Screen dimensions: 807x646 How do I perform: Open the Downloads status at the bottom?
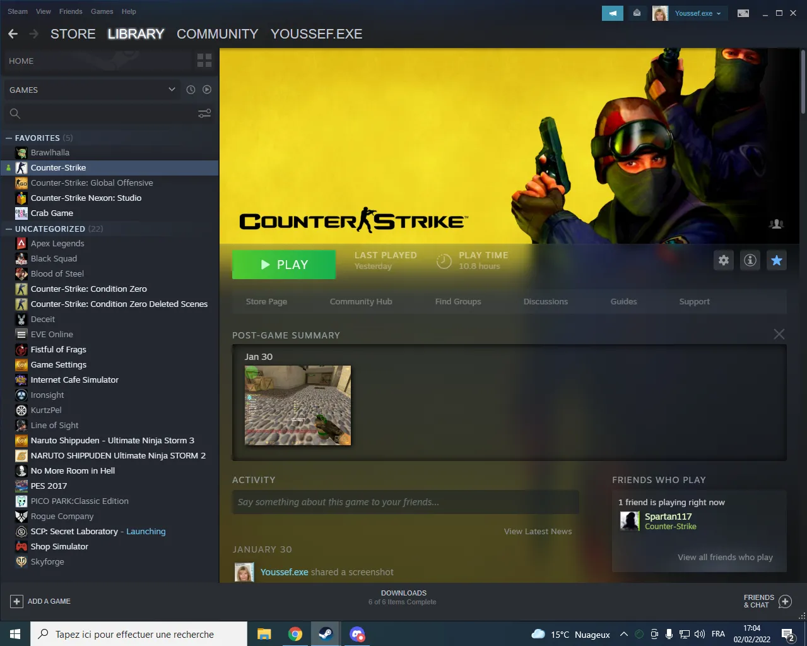click(x=403, y=597)
